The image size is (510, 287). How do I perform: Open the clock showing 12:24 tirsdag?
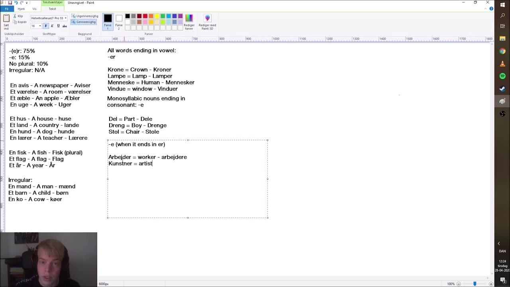pyautogui.click(x=502, y=266)
